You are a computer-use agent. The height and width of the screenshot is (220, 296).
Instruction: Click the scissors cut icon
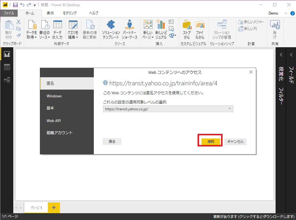pyautogui.click(x=19, y=22)
